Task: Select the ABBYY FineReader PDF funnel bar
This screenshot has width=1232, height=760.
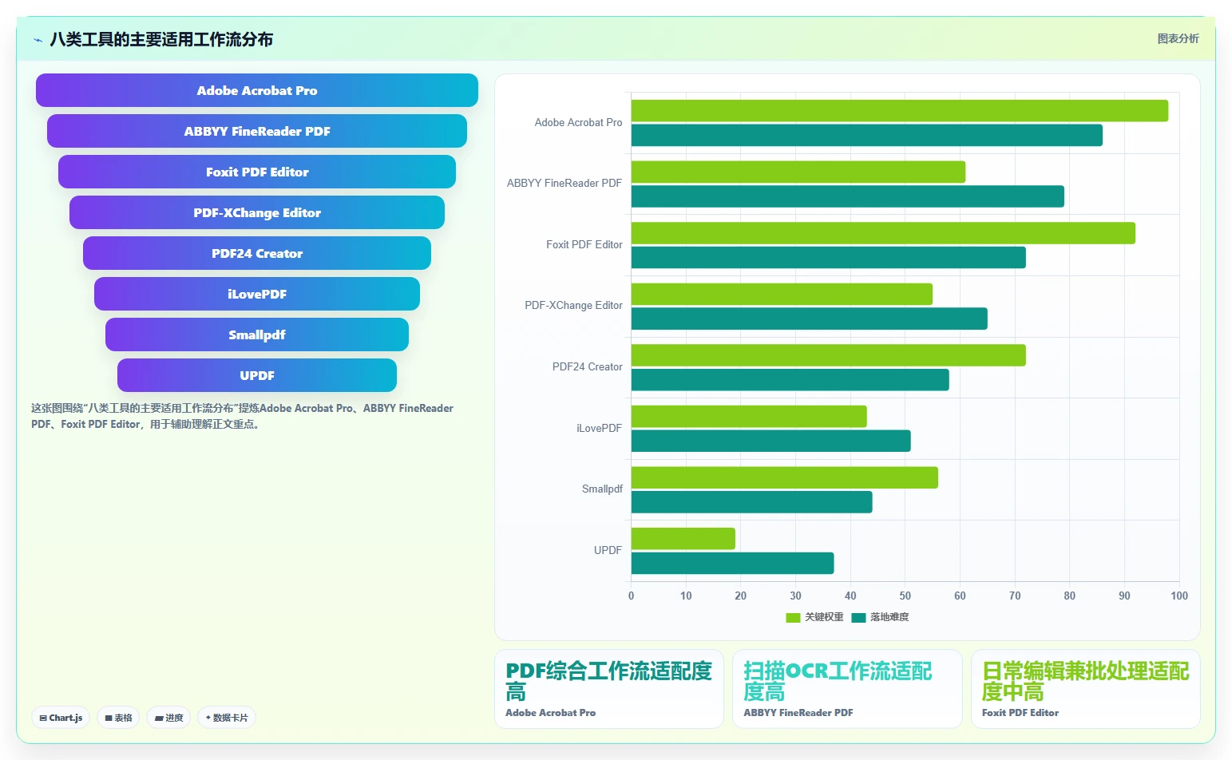Action: 257,131
